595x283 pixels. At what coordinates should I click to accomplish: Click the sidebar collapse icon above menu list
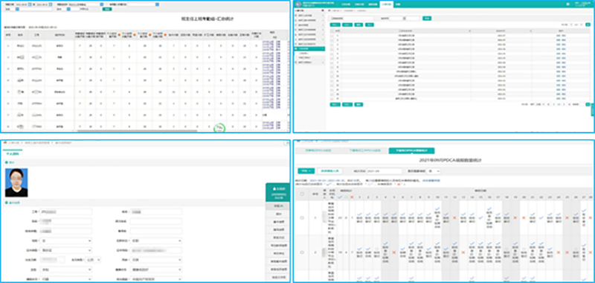click(323, 10)
